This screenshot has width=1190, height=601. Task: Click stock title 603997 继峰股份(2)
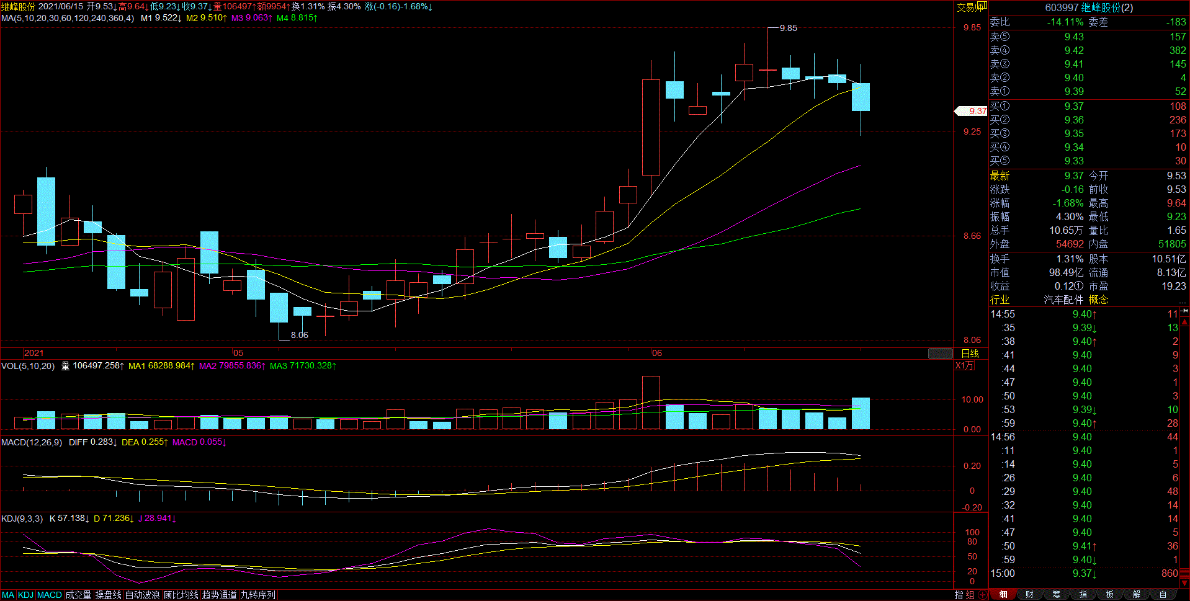[1089, 7]
